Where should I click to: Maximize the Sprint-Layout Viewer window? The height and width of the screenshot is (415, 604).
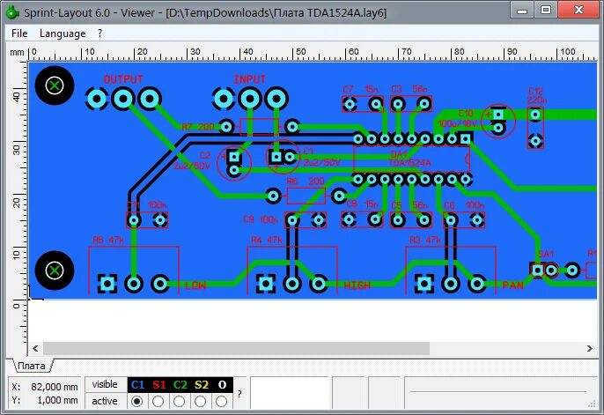[546, 10]
